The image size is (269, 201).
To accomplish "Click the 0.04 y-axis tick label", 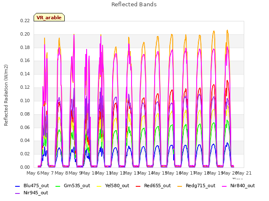I will pos(25,141).
